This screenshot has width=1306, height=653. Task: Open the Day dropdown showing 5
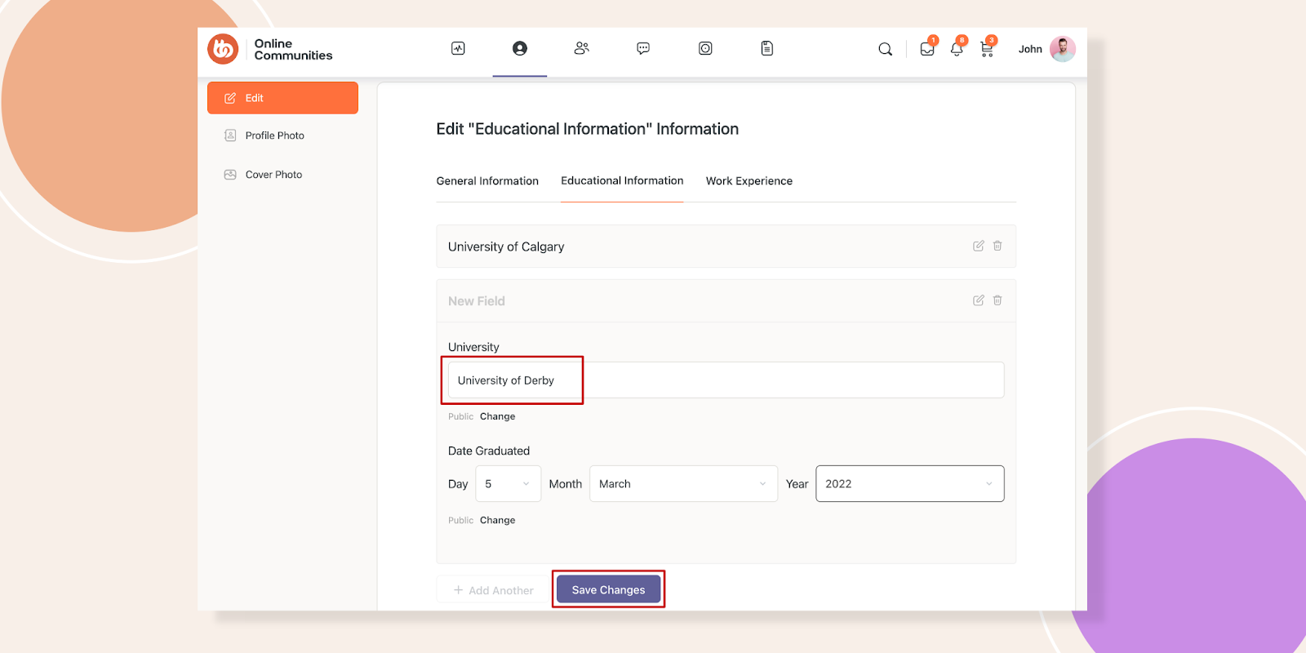508,484
